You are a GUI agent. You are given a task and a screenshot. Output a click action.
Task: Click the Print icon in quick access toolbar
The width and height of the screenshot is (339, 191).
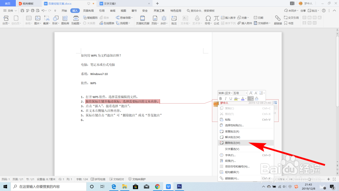coord(33,11)
